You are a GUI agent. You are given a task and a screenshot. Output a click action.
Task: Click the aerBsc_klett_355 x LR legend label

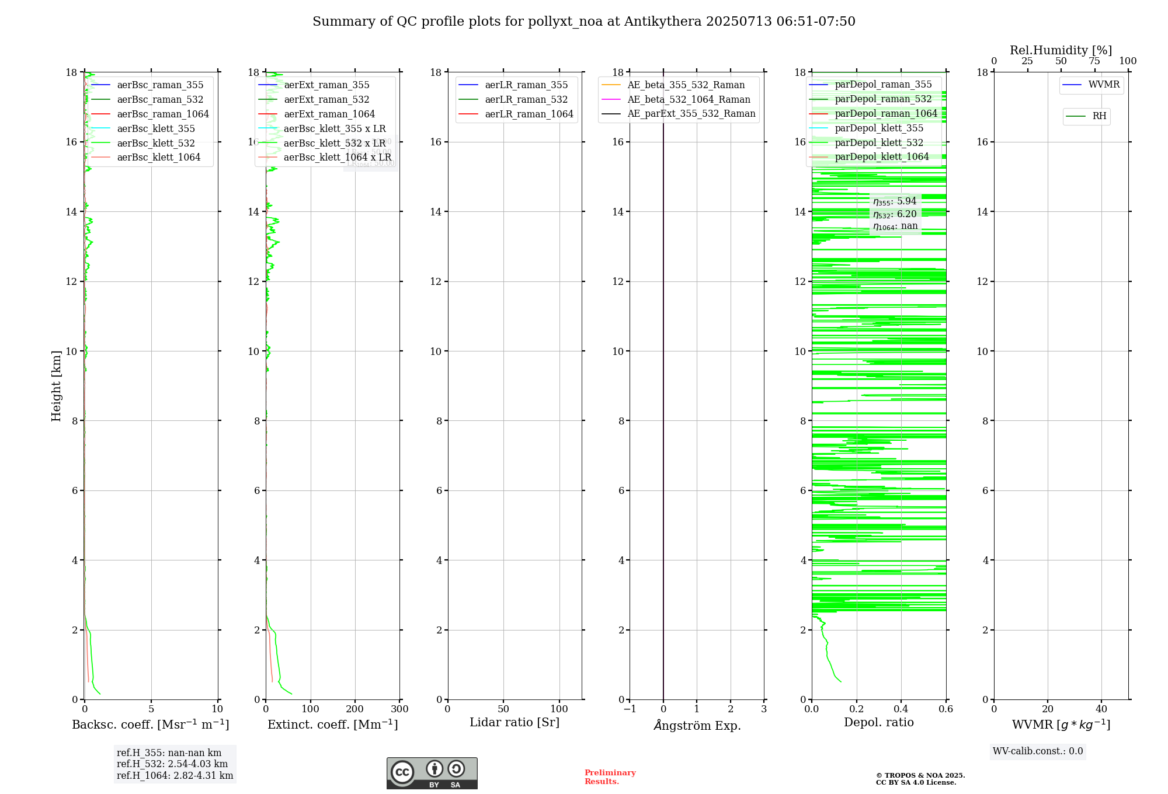(335, 129)
